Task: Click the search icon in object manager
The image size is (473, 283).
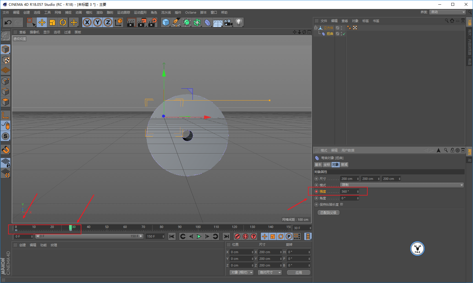Action: pyautogui.click(x=447, y=21)
